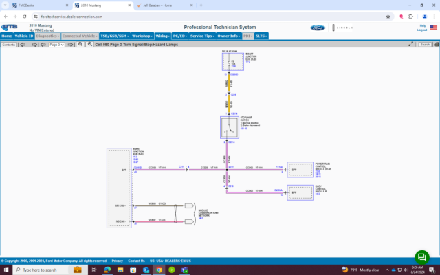Open the Contact Us footer link
440x275 pixels.
tap(136, 261)
